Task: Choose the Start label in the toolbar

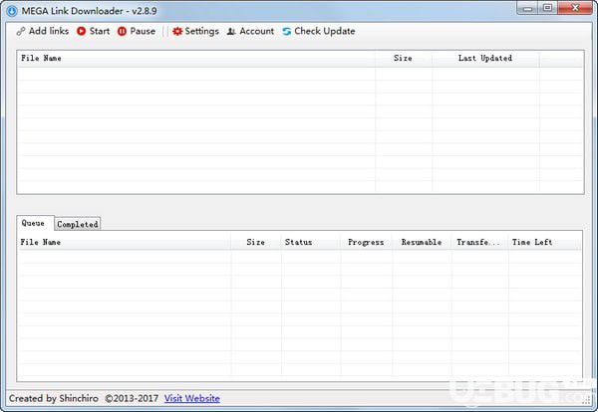Action: tap(100, 31)
